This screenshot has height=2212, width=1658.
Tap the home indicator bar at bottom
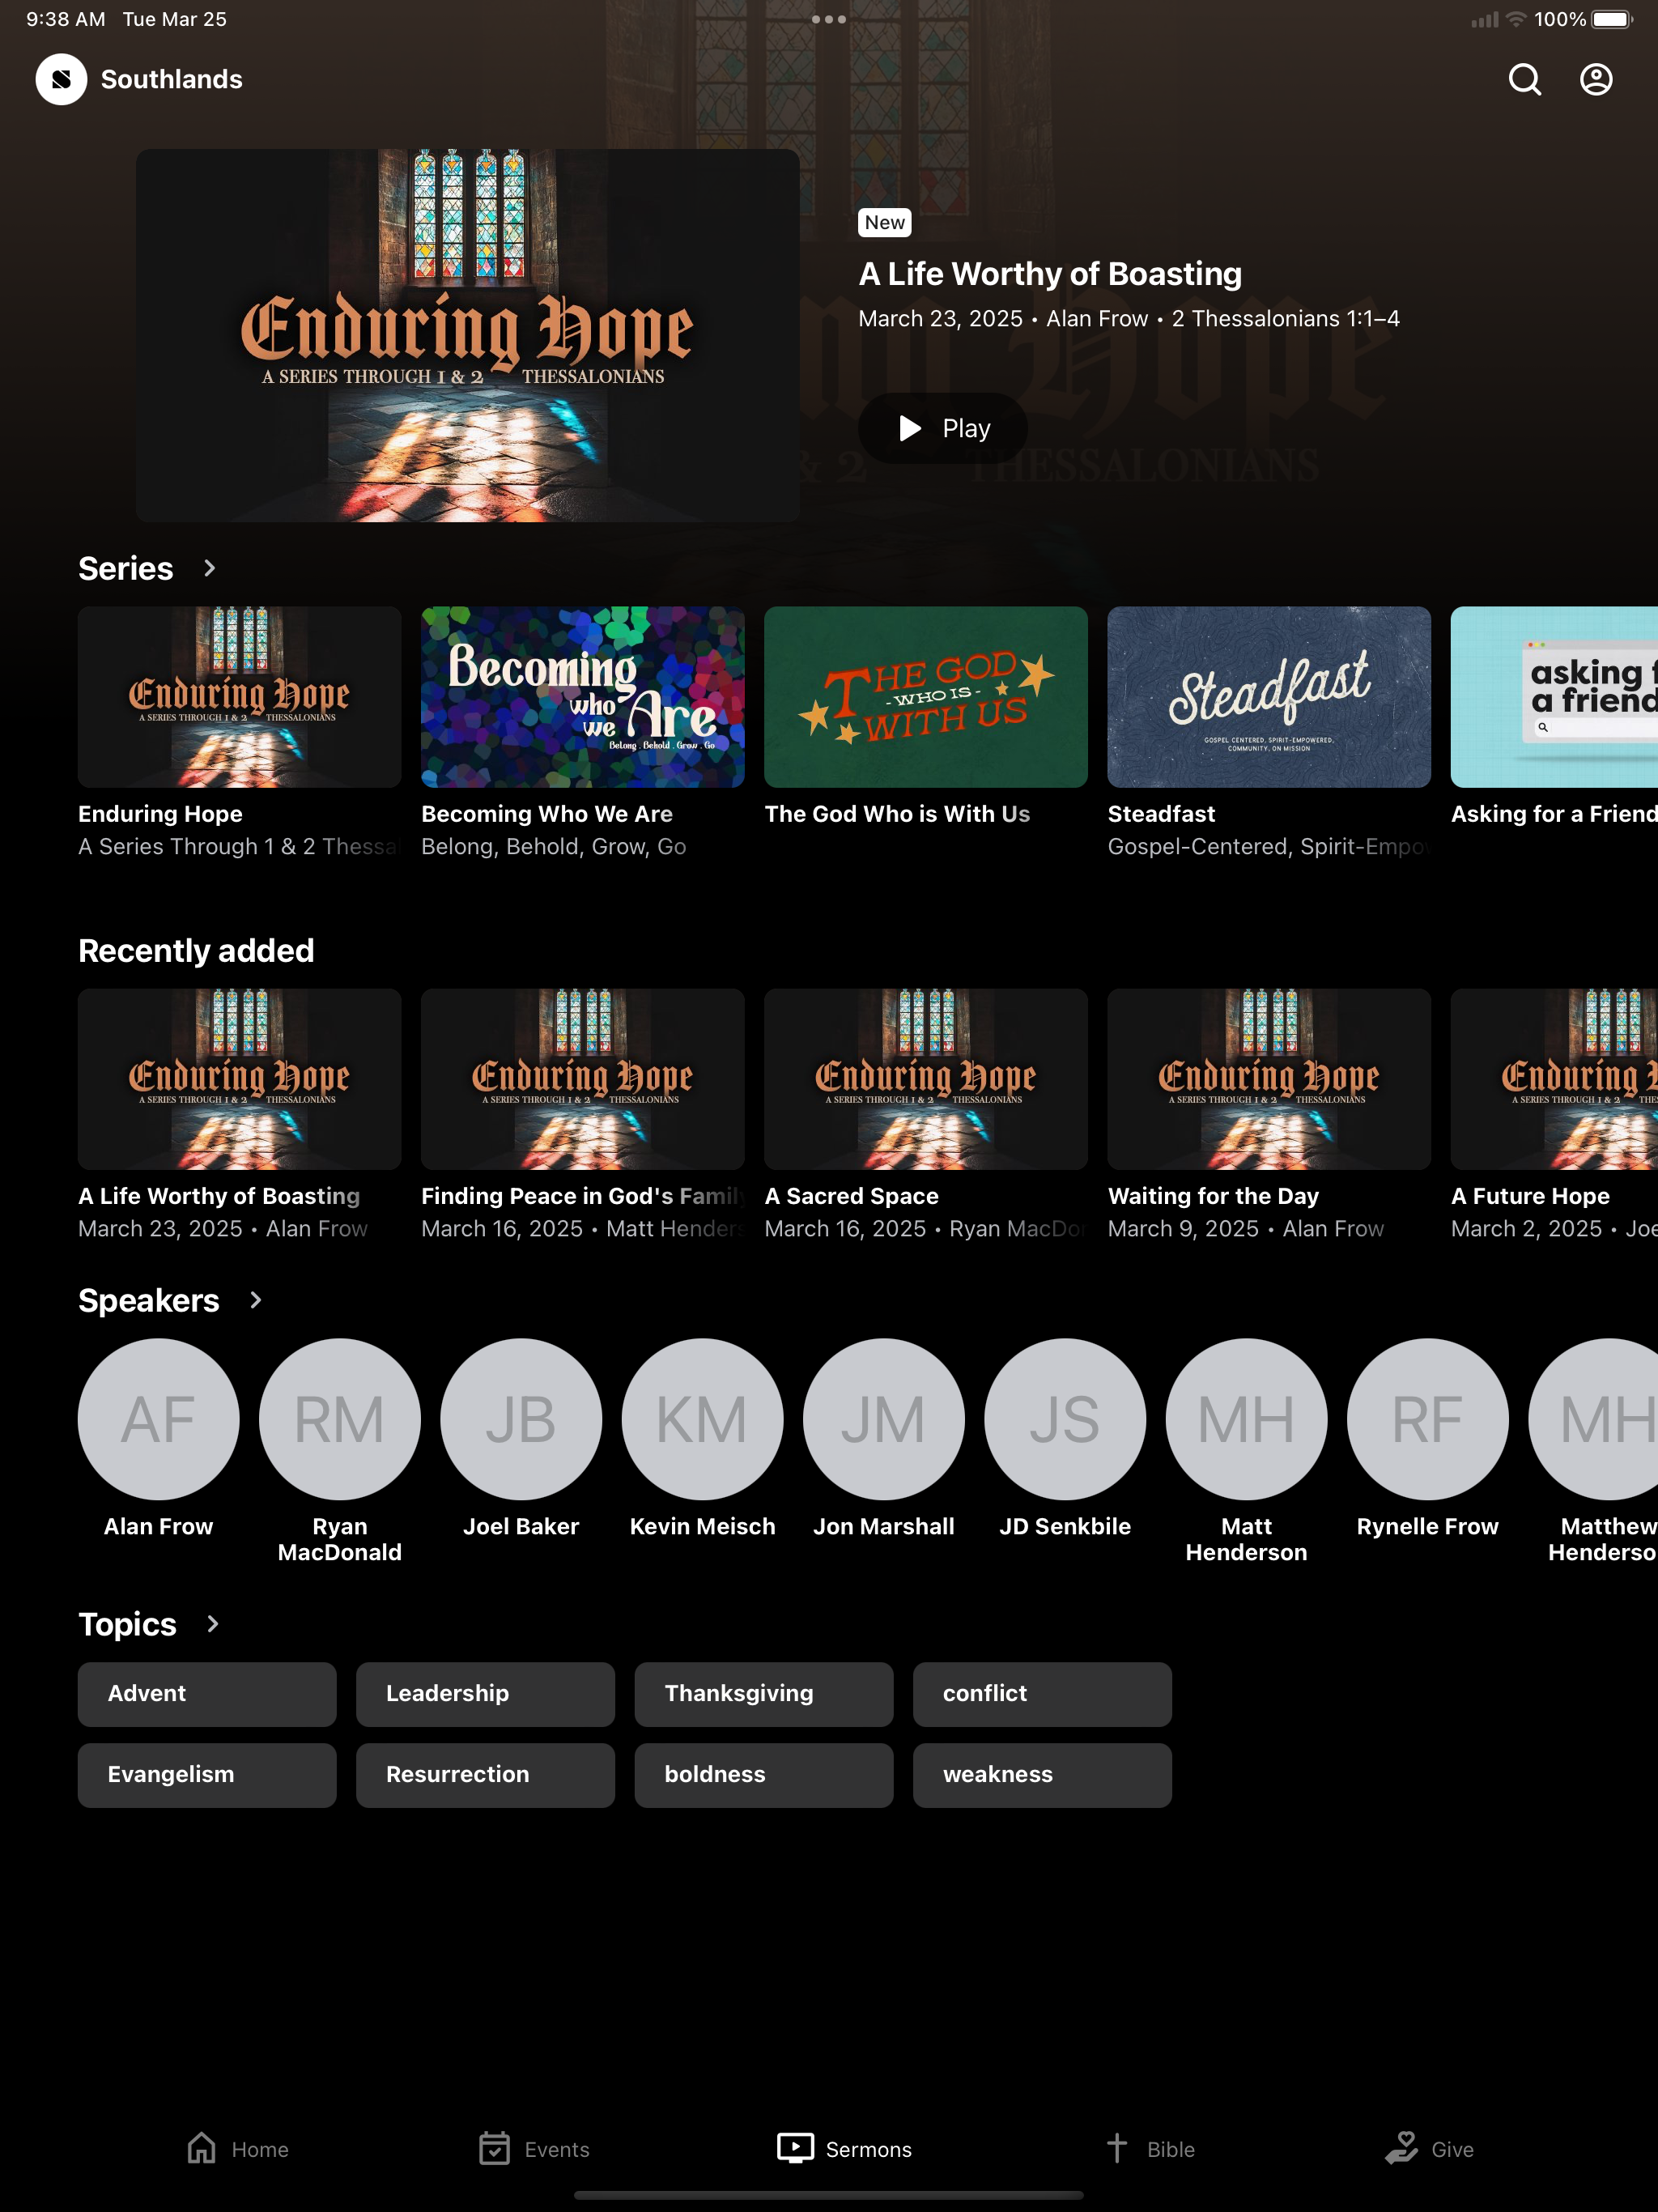pyautogui.click(x=829, y=2196)
